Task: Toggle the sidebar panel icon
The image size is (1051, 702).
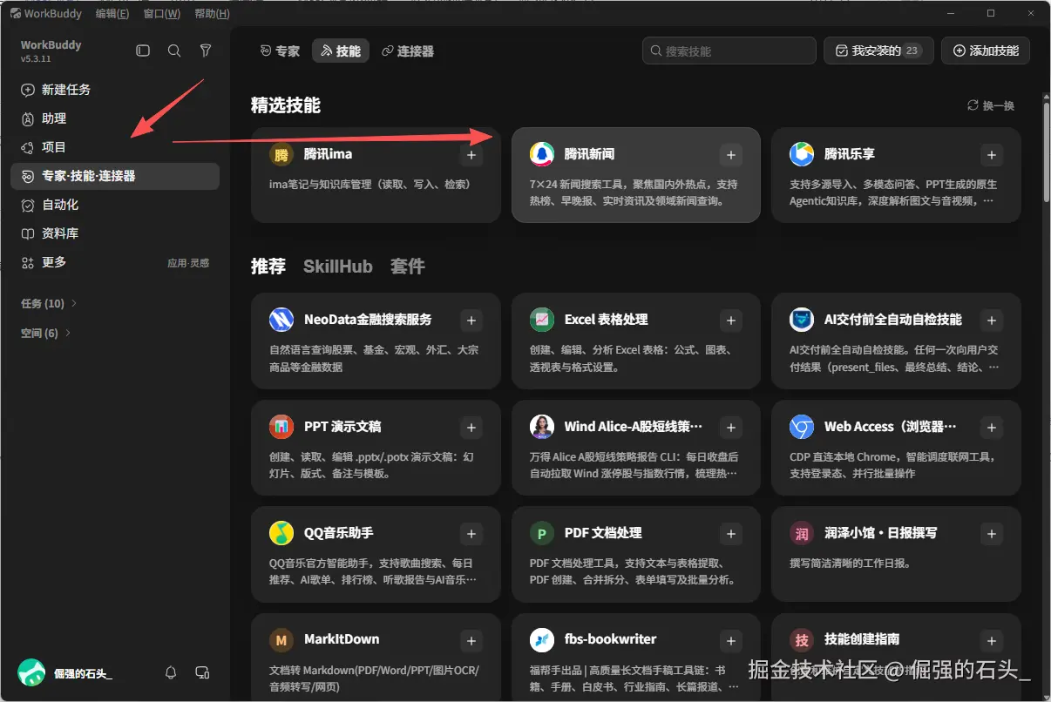Action: tap(143, 51)
